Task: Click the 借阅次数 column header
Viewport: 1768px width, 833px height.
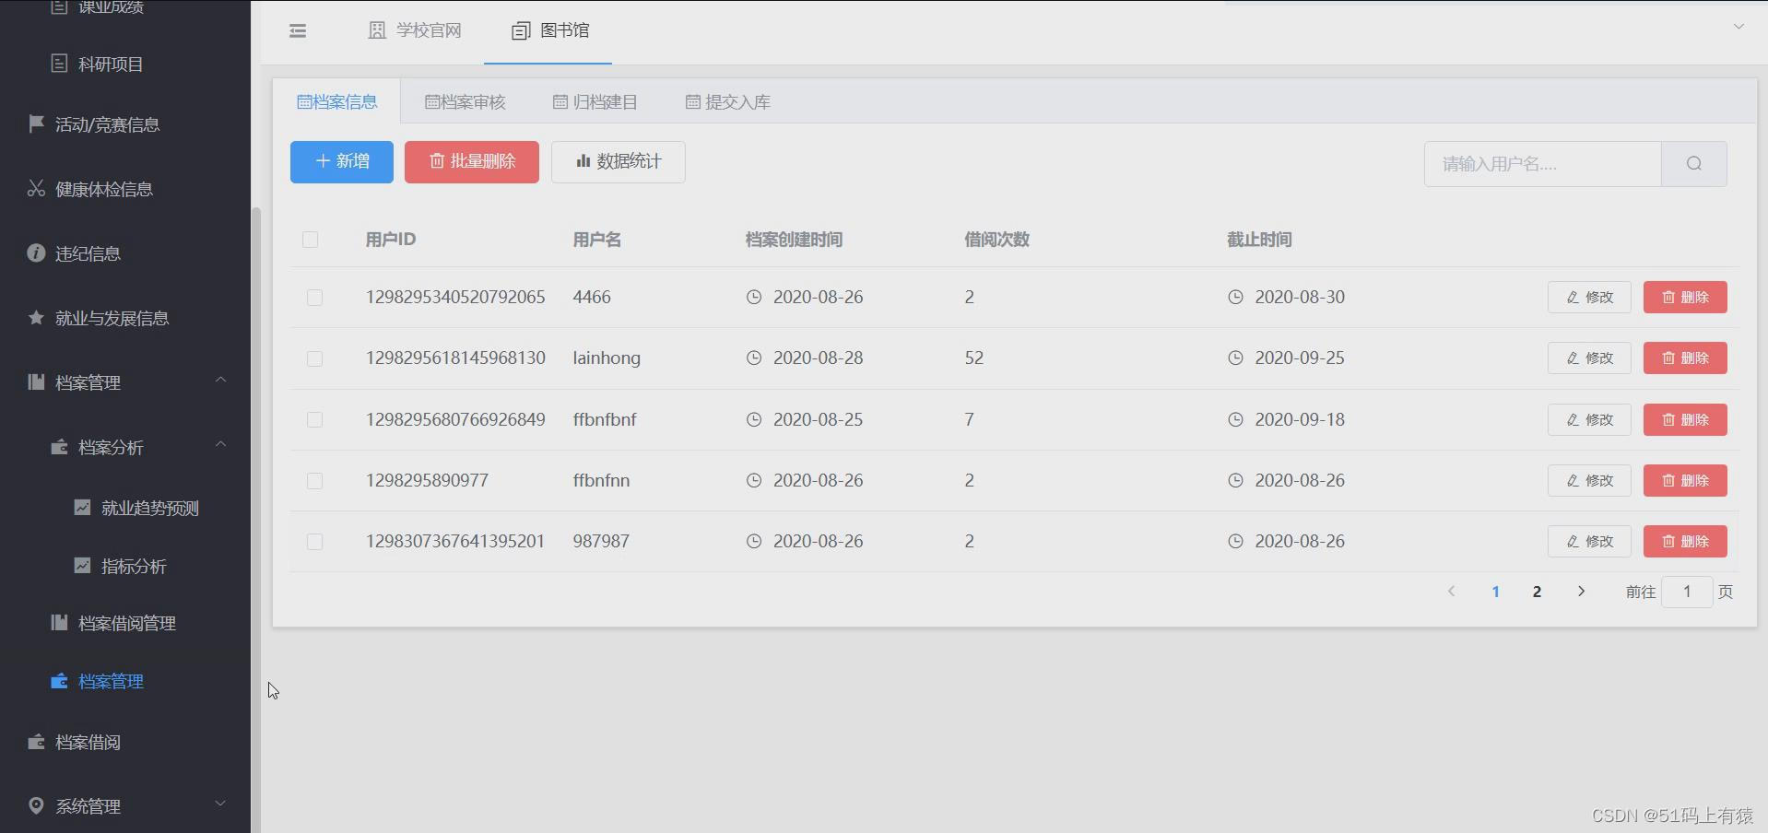Action: coord(996,240)
